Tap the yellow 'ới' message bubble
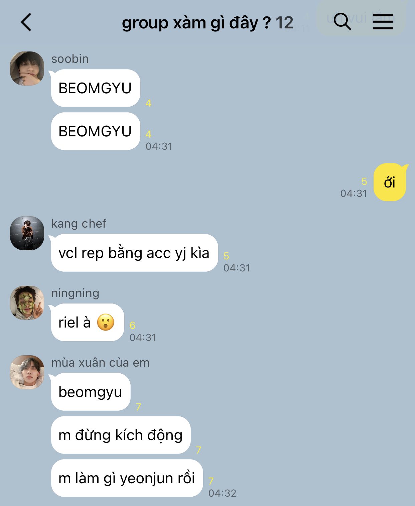The width and height of the screenshot is (415, 506). (x=390, y=182)
